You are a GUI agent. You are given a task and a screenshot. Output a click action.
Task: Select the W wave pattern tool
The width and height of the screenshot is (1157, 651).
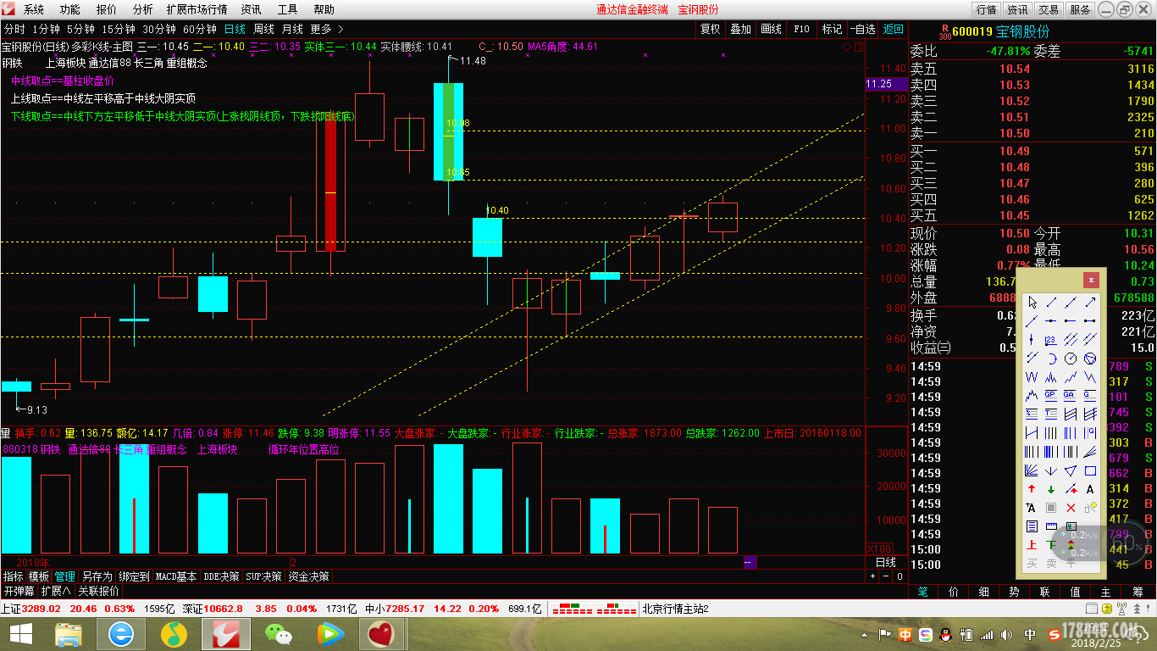coord(1032,377)
